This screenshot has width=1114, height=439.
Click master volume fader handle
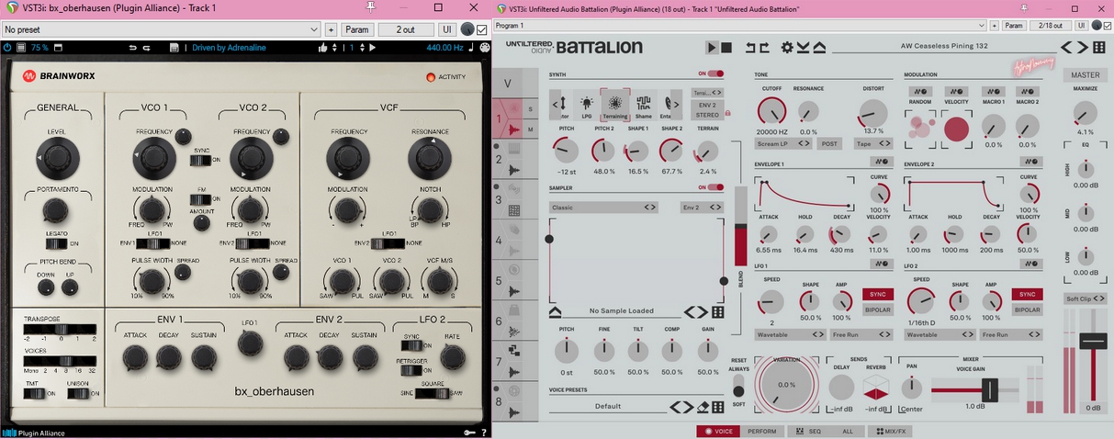1093,342
